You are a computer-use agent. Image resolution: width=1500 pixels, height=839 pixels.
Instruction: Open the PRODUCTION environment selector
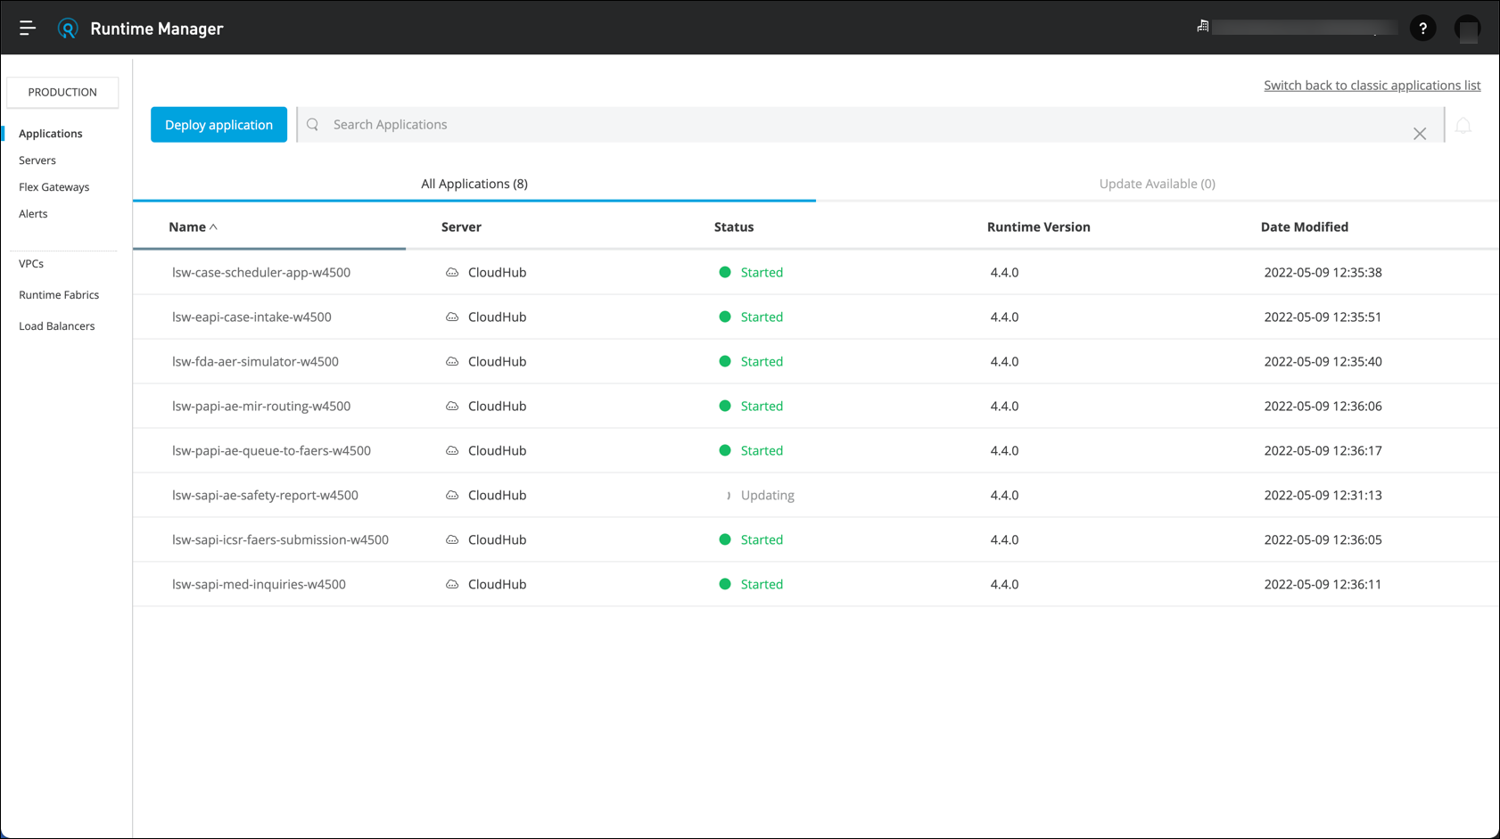point(62,92)
